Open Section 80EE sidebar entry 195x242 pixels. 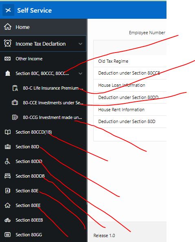click(x=43, y=205)
